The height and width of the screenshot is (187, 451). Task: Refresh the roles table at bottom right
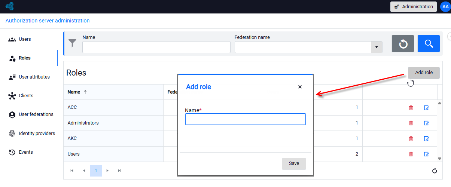[435, 171]
